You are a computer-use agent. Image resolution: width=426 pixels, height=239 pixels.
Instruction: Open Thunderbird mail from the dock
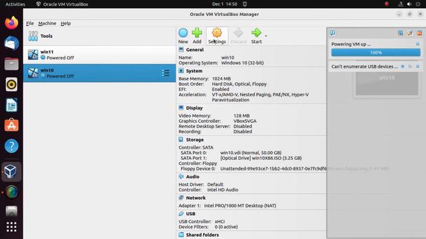click(x=11, y=43)
